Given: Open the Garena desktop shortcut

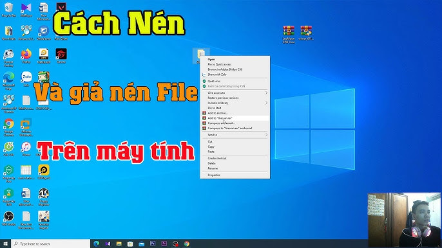Looking at the screenshot, I should (61, 56).
